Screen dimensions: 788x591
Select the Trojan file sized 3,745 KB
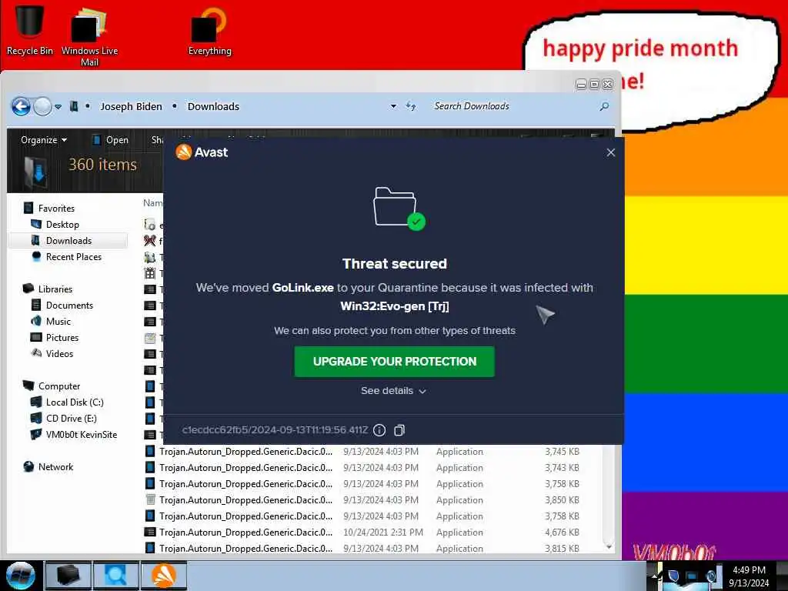(362, 451)
